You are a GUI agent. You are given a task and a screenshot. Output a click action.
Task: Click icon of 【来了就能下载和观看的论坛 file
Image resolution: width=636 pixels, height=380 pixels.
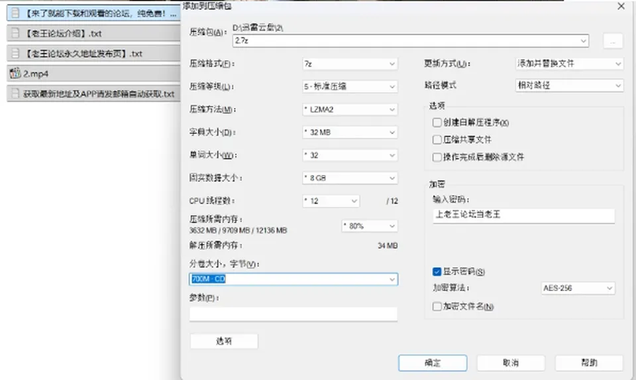[15, 13]
